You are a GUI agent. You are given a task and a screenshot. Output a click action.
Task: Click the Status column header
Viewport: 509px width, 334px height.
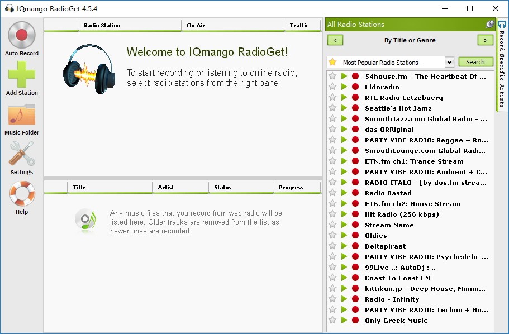coord(241,187)
